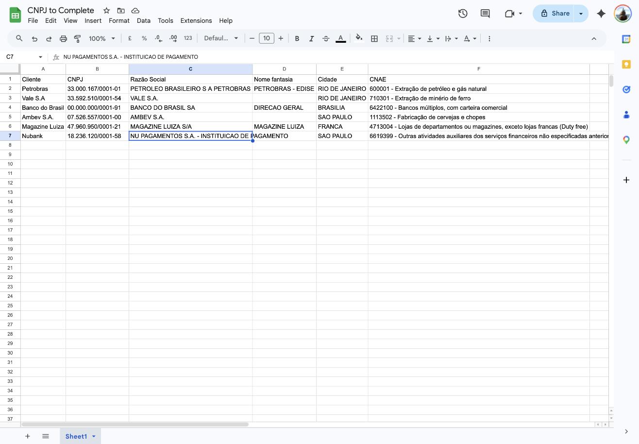
Task: Open more toolbar options
Action: (x=489, y=38)
